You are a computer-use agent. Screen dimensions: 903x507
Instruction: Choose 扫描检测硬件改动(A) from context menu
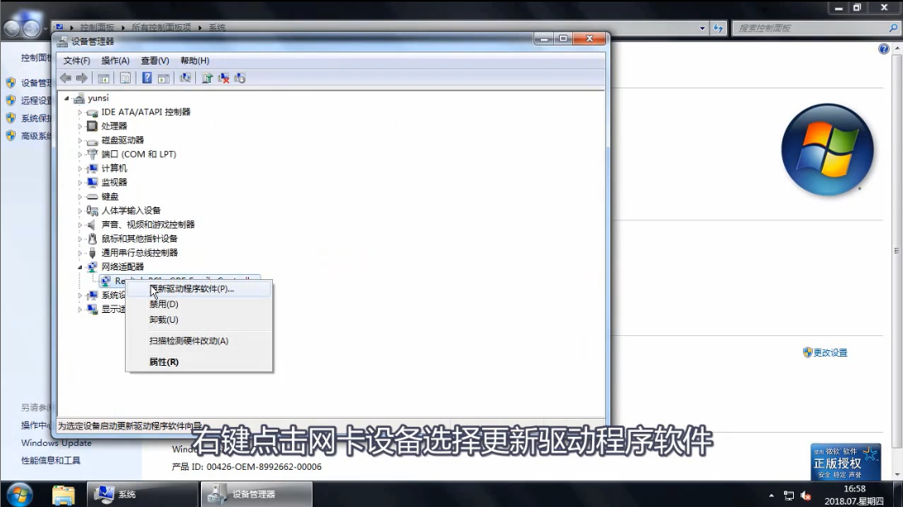198,341
